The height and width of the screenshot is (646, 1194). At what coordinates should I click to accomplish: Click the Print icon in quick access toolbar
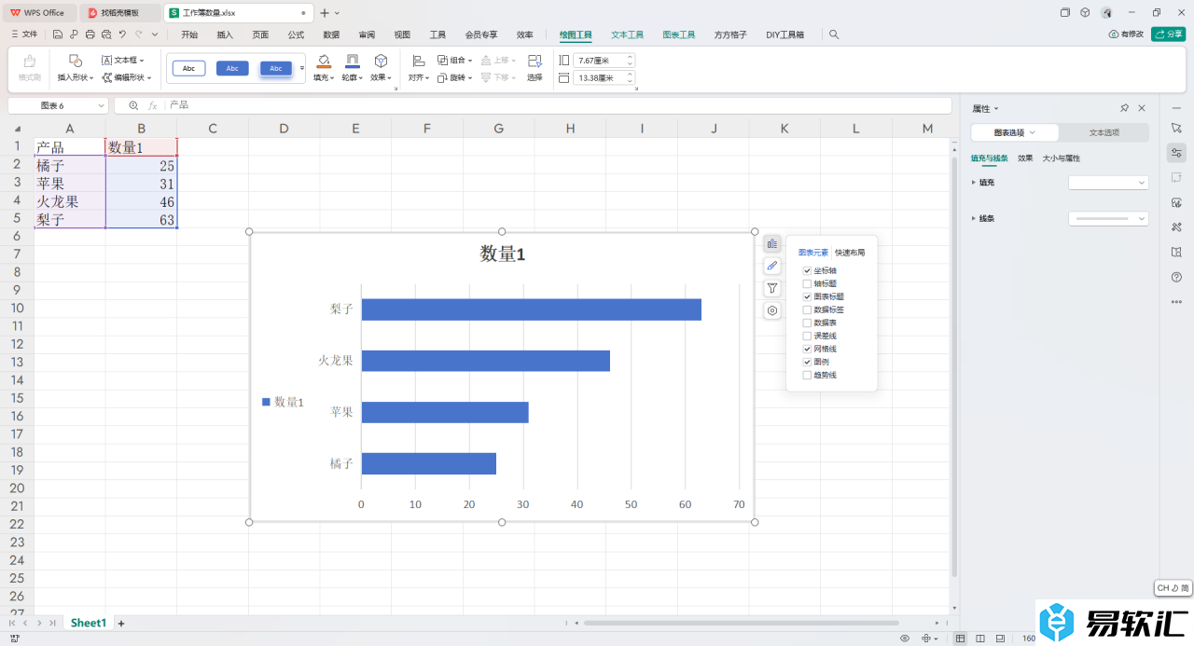tap(90, 34)
